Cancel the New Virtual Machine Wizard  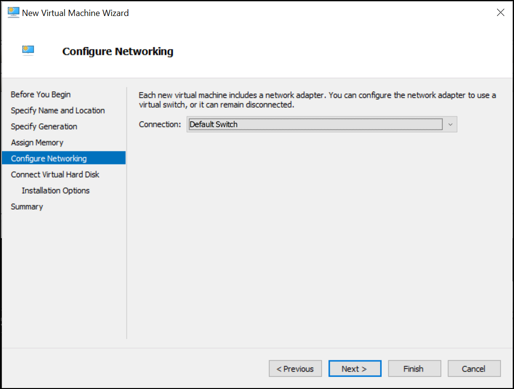pyautogui.click(x=474, y=368)
